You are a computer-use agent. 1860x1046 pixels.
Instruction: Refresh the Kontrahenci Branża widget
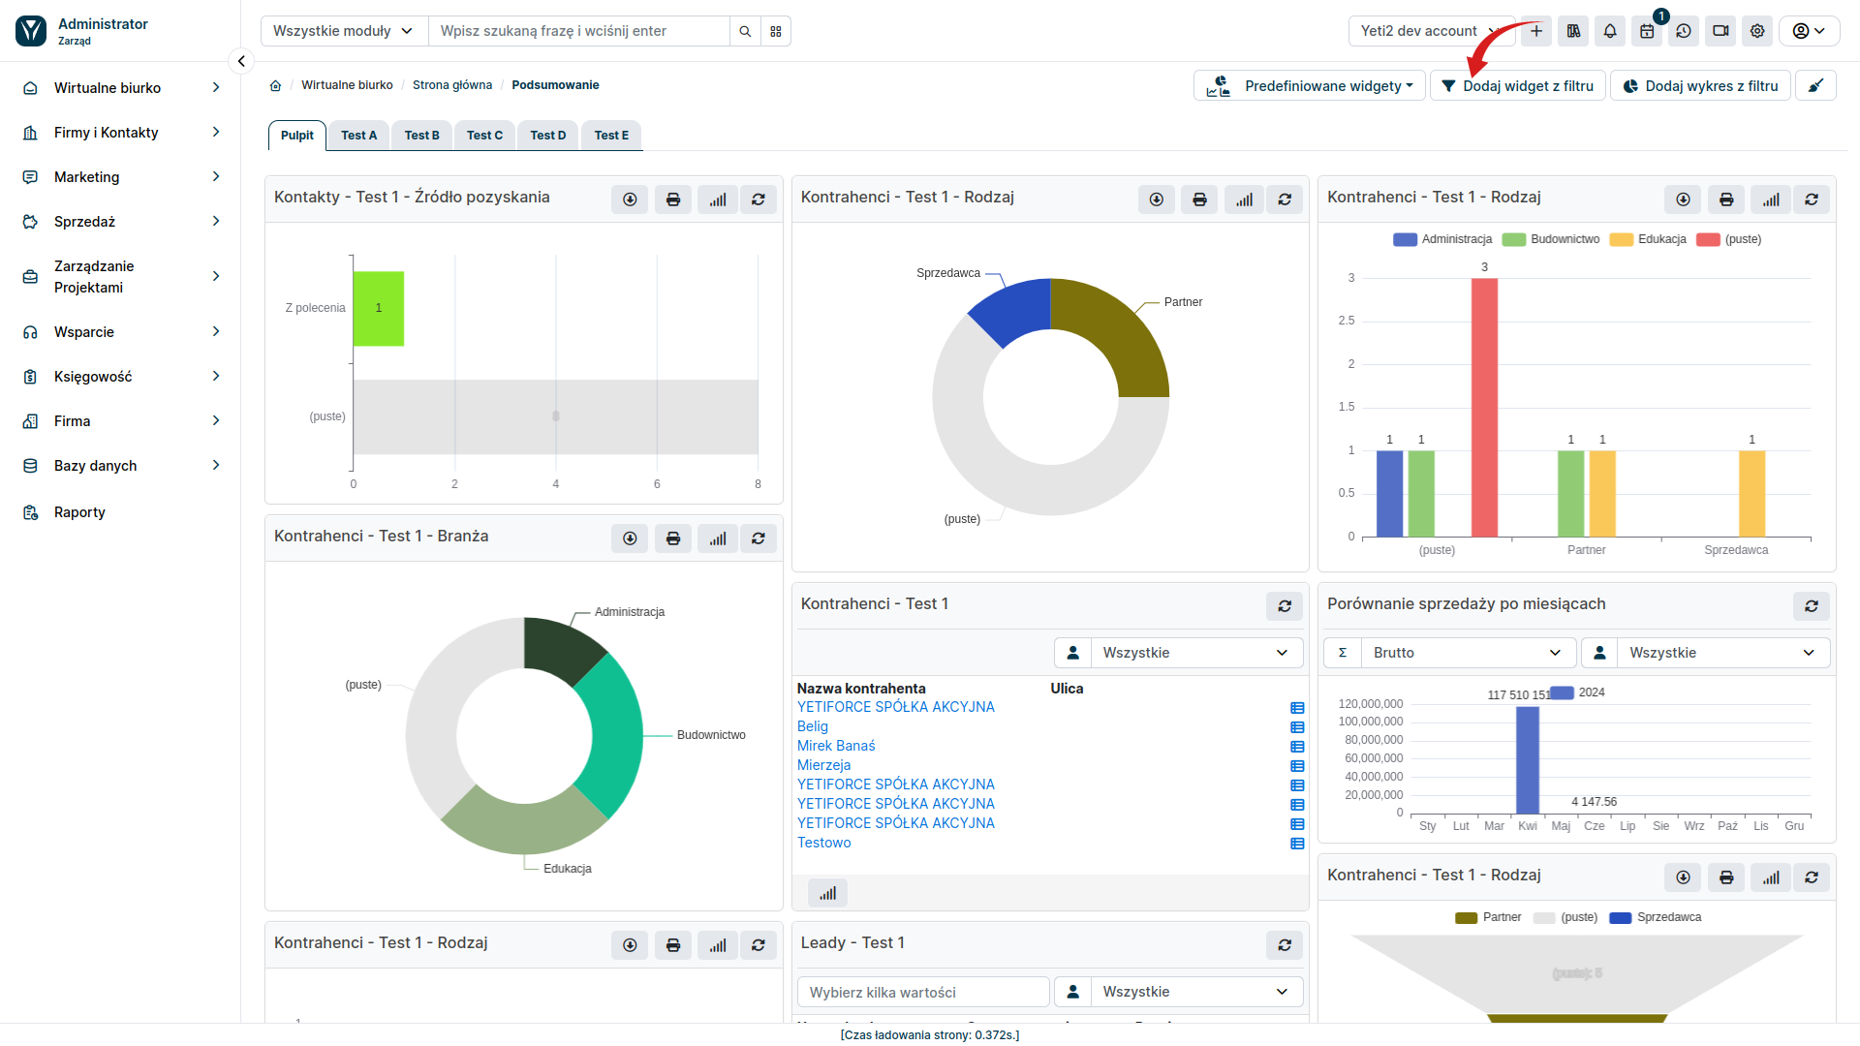pos(759,538)
